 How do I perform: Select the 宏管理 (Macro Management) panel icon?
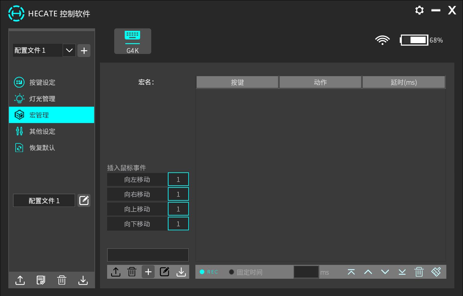coord(19,115)
